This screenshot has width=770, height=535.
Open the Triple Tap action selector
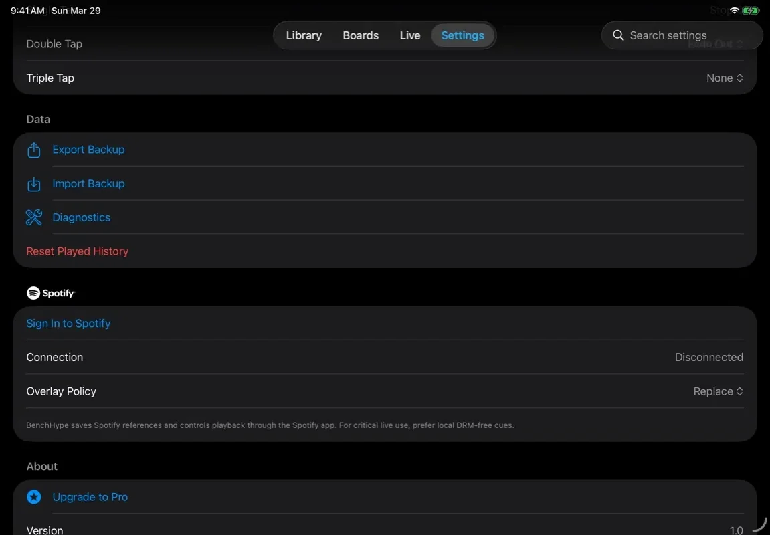click(725, 78)
